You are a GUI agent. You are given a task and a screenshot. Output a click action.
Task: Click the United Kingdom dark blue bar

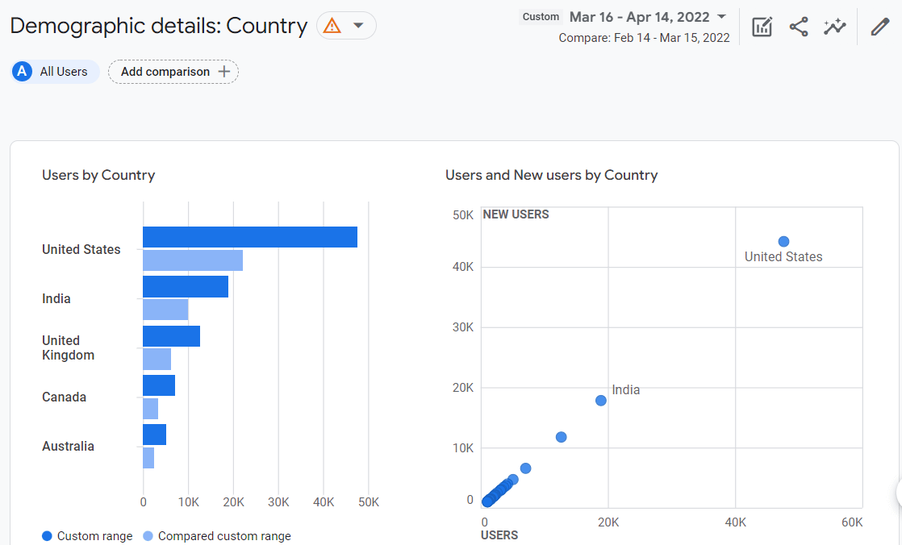tap(171, 336)
